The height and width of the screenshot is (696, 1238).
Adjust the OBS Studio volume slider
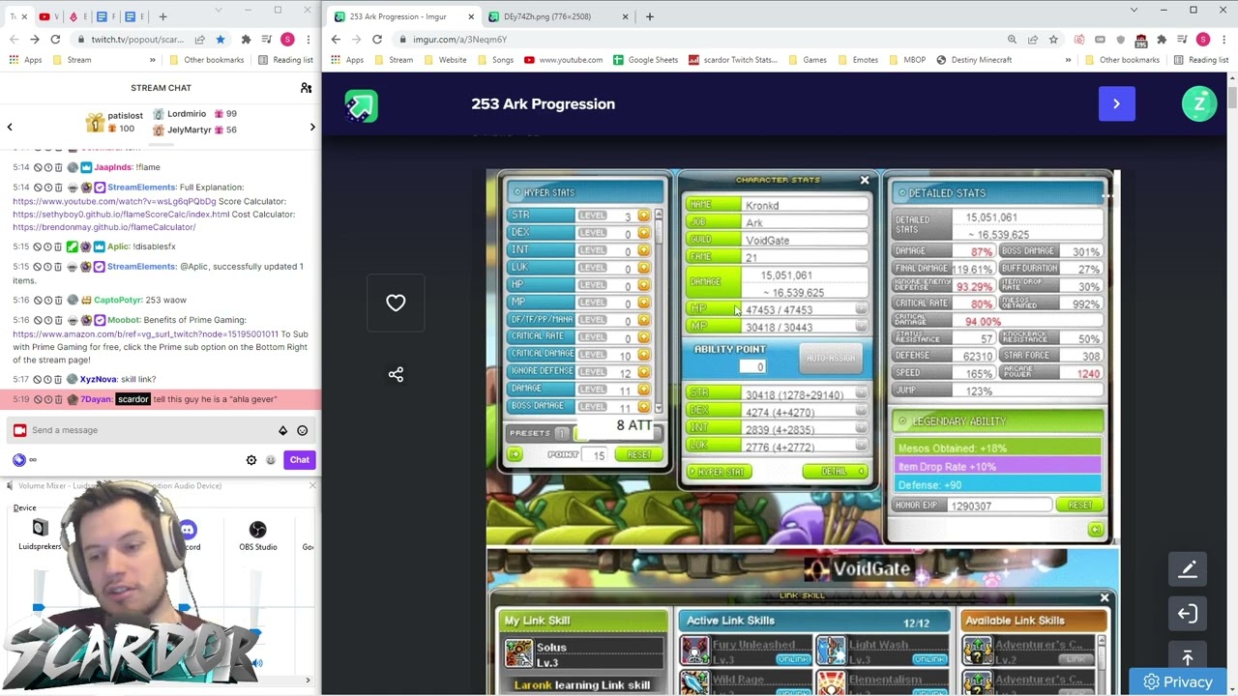click(255, 633)
